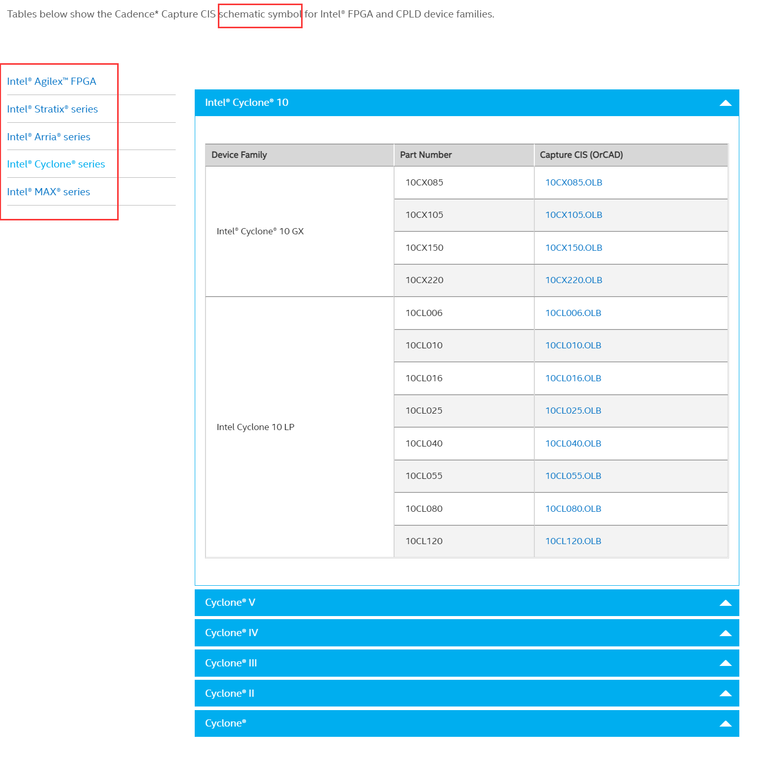Download the 10CX150.OLB symbol file

pyautogui.click(x=572, y=248)
